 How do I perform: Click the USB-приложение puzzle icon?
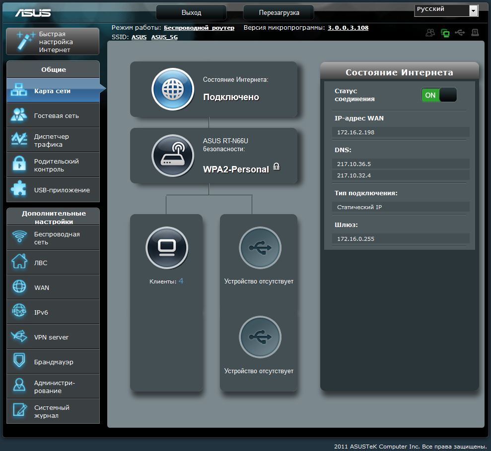click(x=19, y=189)
